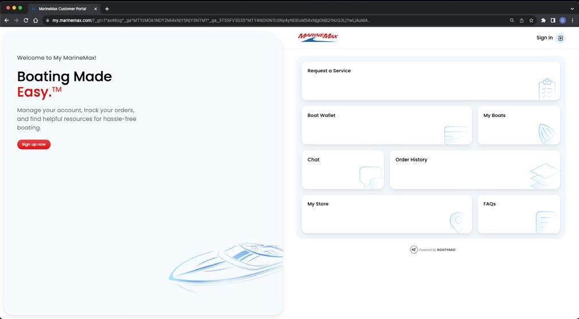Close the MarineMax Customer Portal tab

[x=95, y=9]
